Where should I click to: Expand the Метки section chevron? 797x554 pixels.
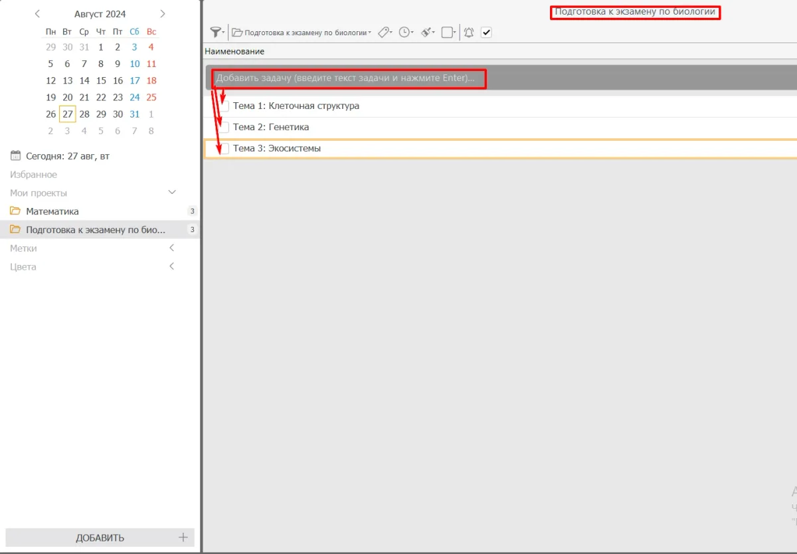click(x=172, y=248)
